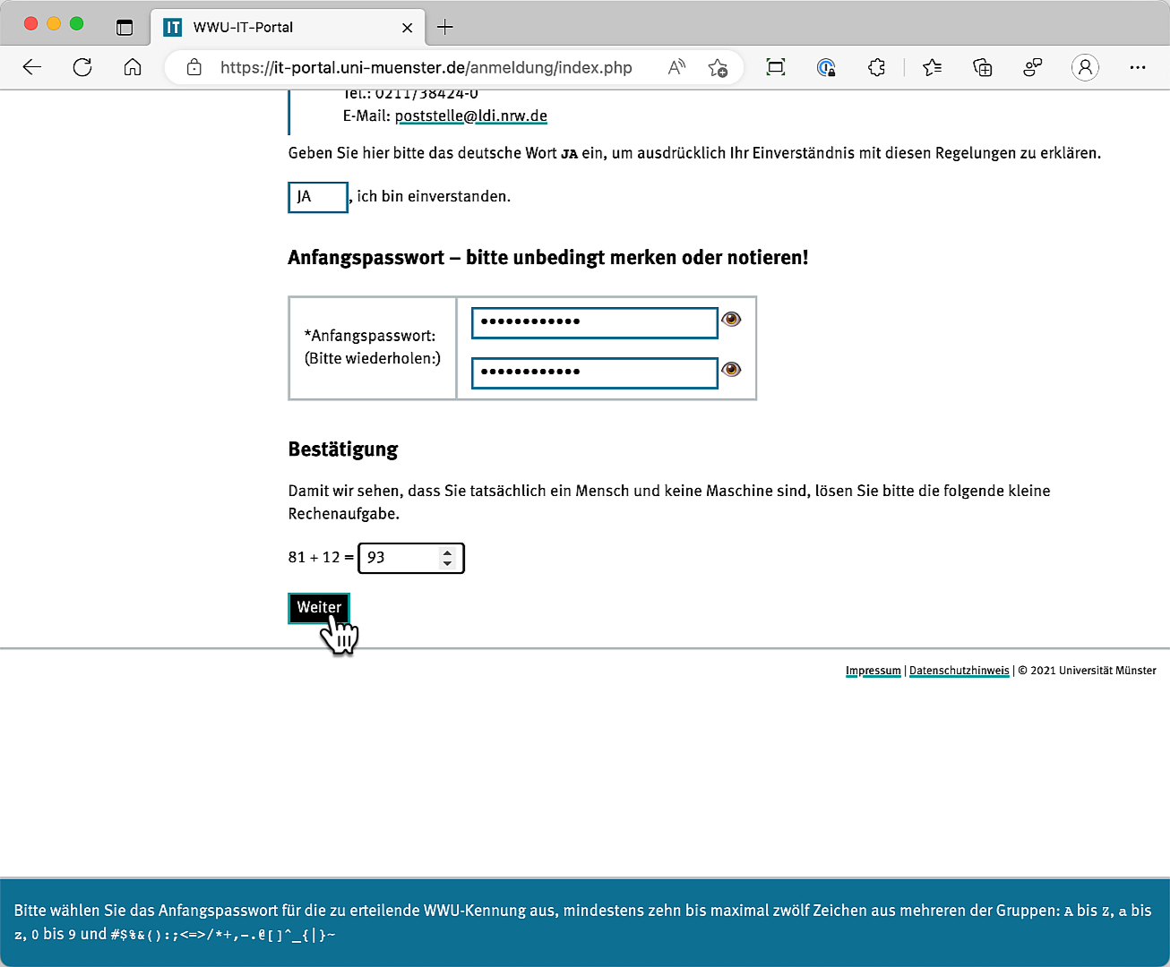Decrease the math answer using down stepper

tap(447, 564)
